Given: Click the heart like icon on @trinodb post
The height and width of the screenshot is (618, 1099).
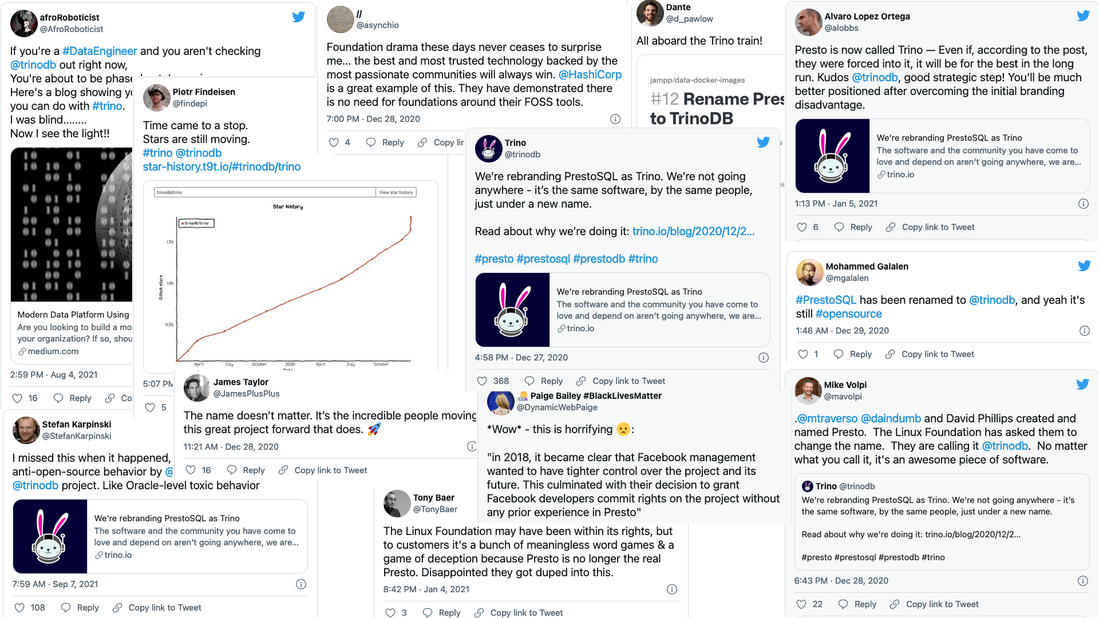Looking at the screenshot, I should [481, 381].
